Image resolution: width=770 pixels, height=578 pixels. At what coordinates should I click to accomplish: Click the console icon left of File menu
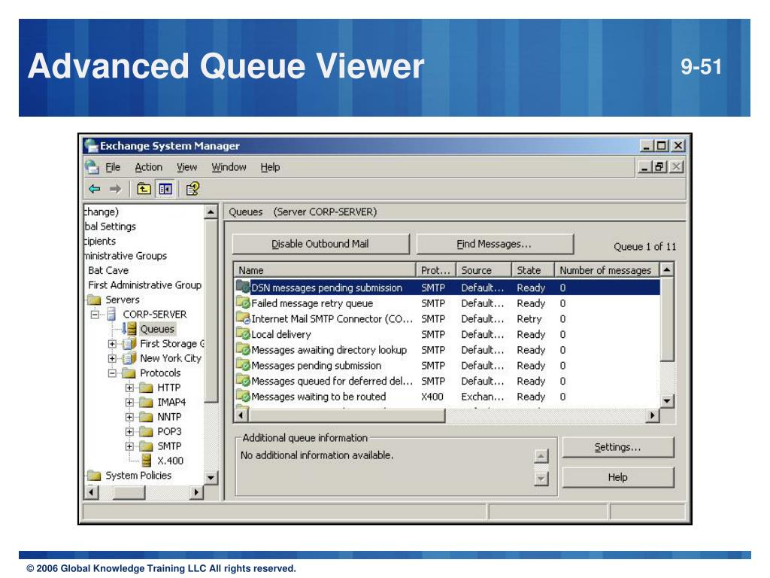(92, 167)
